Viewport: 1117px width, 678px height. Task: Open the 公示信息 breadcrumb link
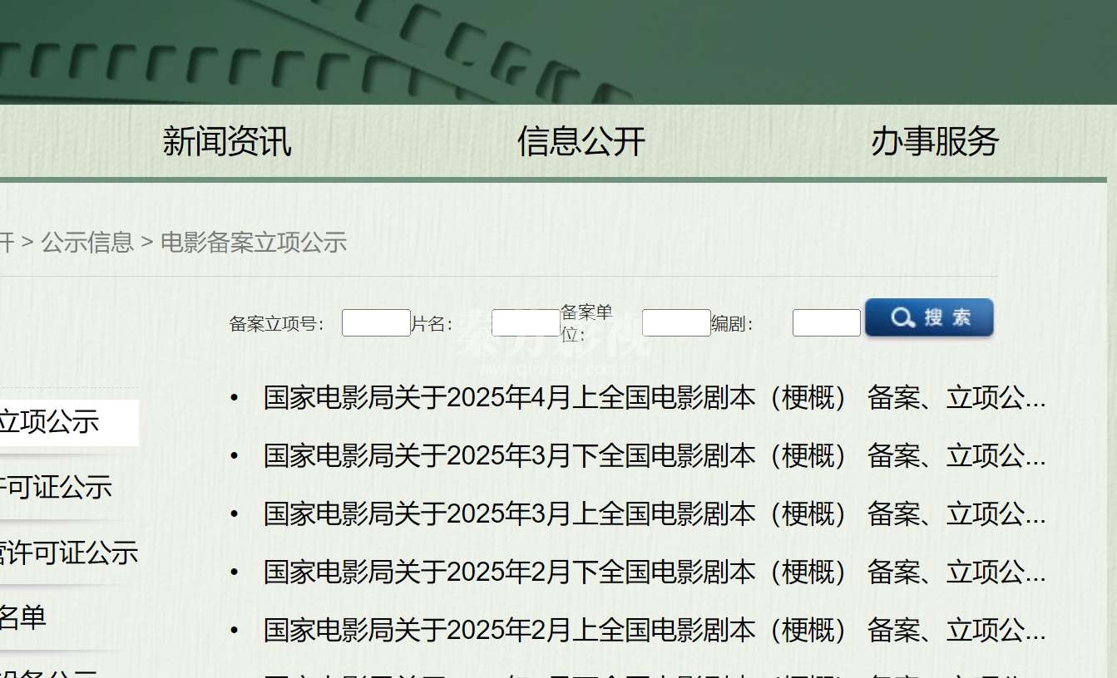(87, 243)
